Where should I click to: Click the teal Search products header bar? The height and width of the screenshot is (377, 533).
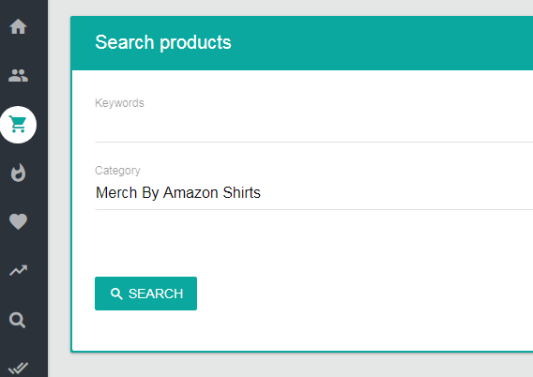[302, 43]
